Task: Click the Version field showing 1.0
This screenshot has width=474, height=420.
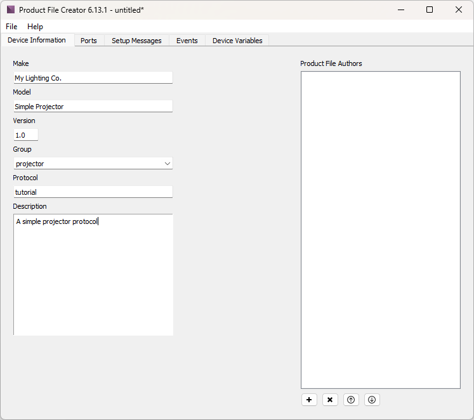Action: (x=26, y=135)
